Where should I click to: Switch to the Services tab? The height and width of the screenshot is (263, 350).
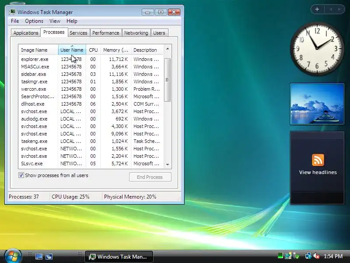click(78, 33)
